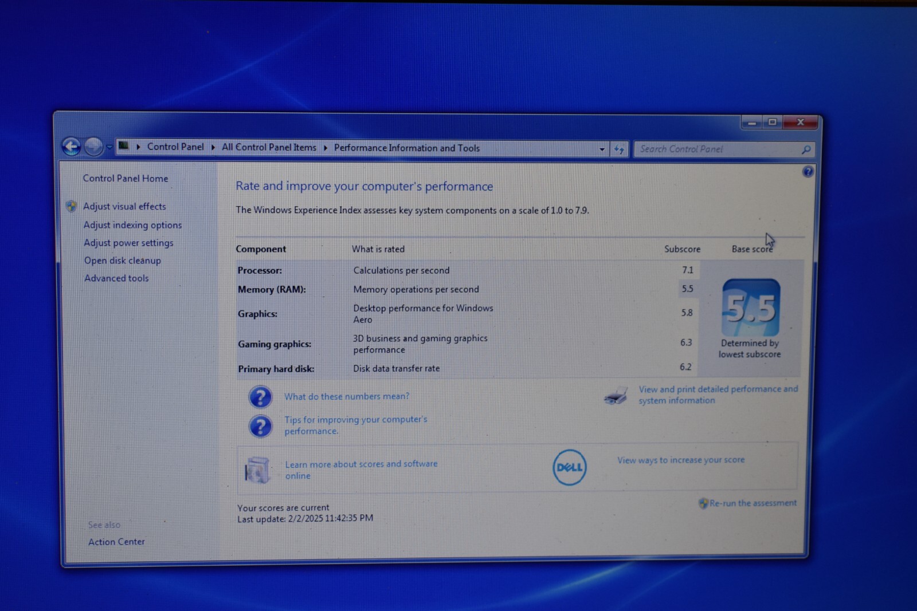Open Advanced tools
The image size is (917, 611).
[x=116, y=278]
